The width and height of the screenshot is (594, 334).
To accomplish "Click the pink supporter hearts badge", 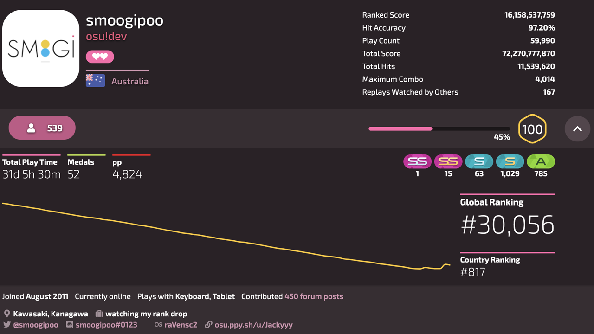I will coord(100,57).
